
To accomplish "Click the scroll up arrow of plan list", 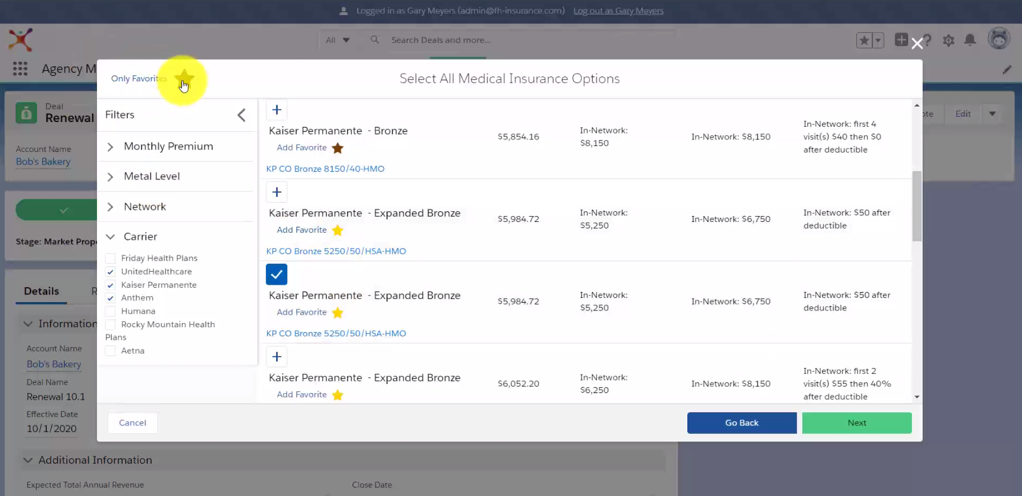I will pyautogui.click(x=917, y=105).
